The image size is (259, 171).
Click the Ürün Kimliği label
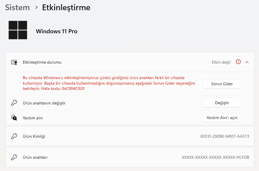(x=34, y=136)
